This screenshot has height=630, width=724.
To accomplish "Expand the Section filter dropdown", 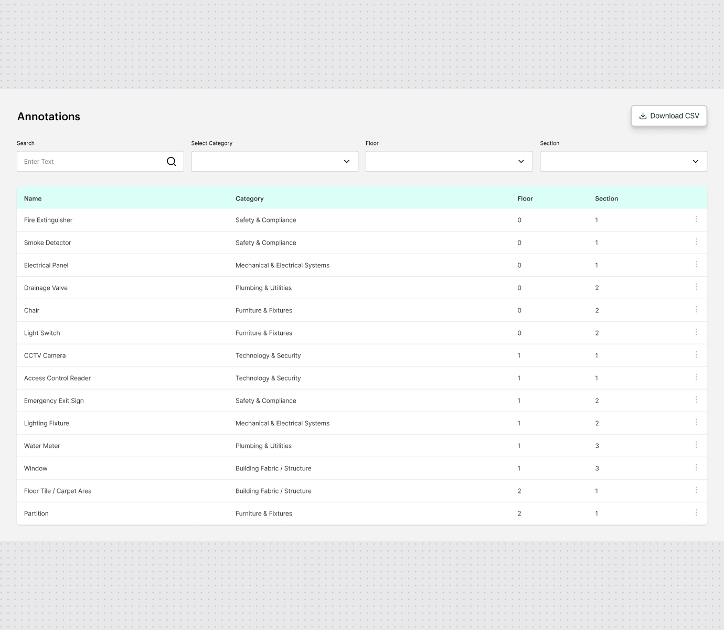I will pyautogui.click(x=623, y=162).
